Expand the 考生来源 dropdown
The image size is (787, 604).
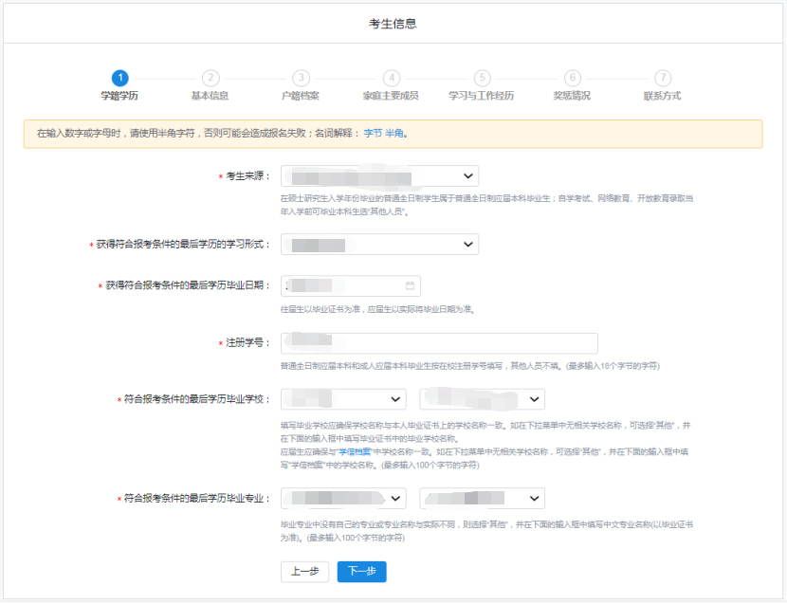[x=379, y=176]
